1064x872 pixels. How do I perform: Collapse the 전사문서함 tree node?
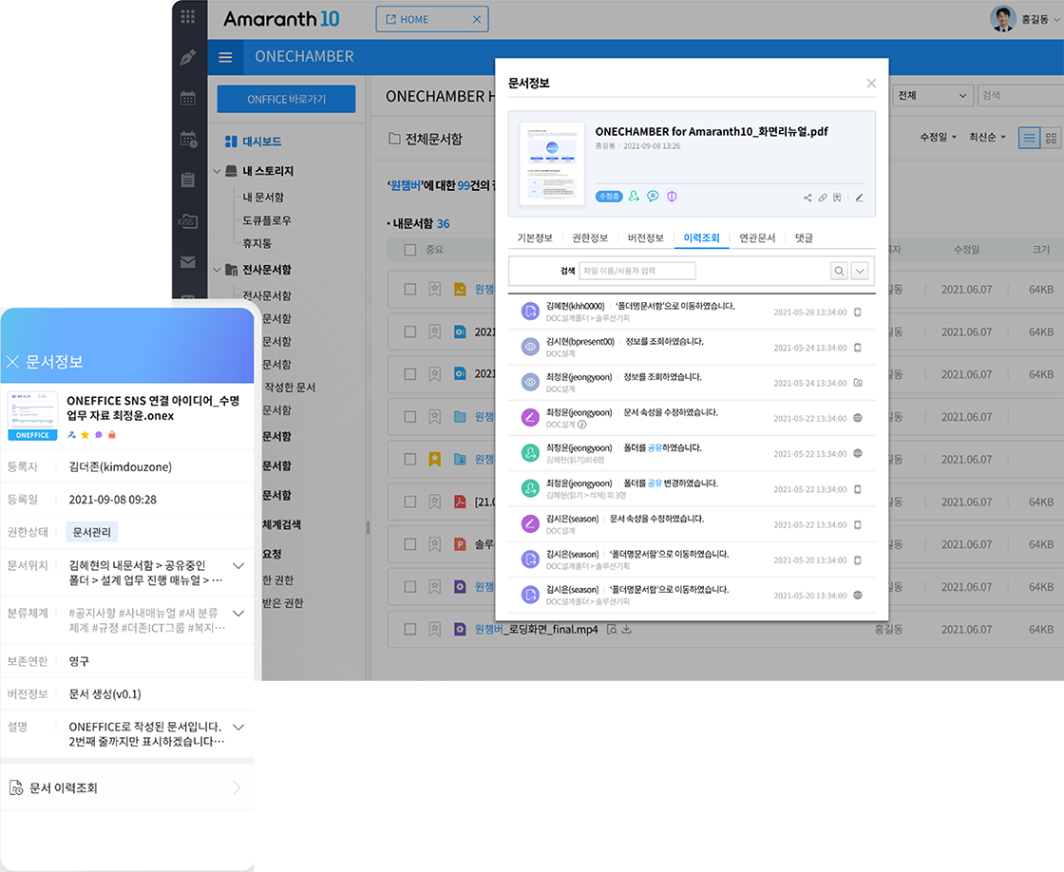pyautogui.click(x=218, y=270)
